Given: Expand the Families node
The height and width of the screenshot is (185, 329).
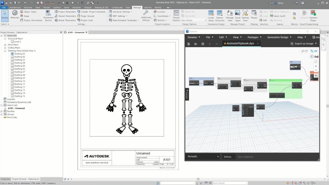Looking at the screenshot, I should (x=2, y=111).
